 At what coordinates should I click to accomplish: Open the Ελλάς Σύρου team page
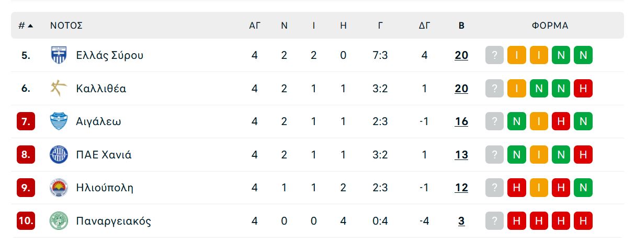point(109,55)
